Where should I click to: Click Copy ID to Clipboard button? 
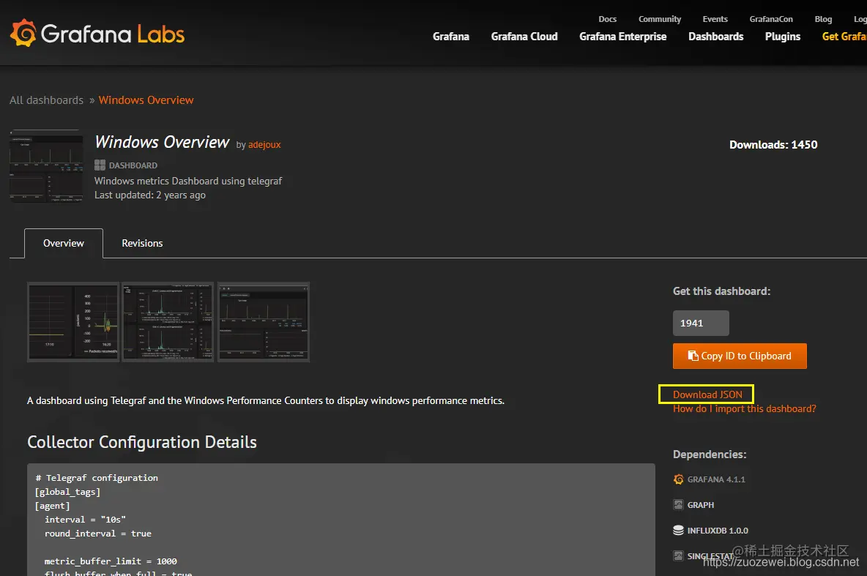[x=740, y=356]
